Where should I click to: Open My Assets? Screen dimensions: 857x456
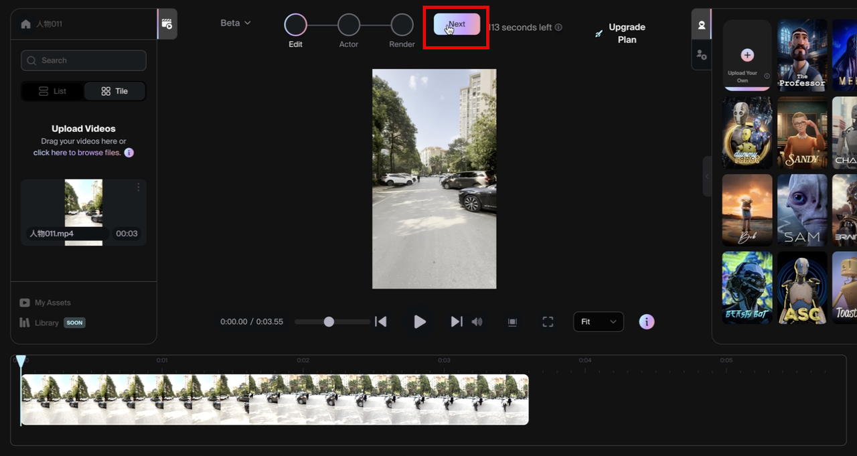(52, 303)
